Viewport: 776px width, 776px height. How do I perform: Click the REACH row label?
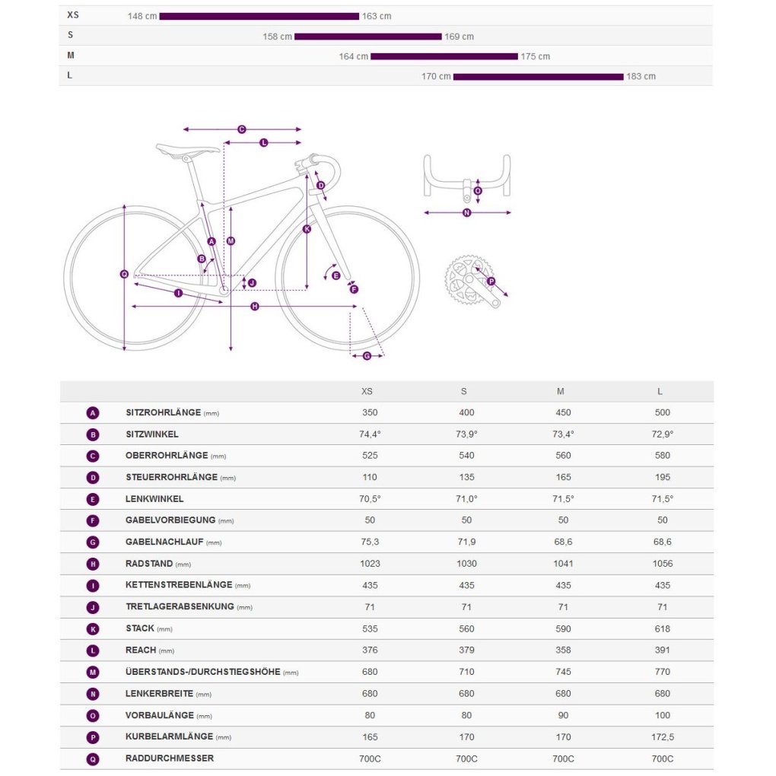coord(140,650)
